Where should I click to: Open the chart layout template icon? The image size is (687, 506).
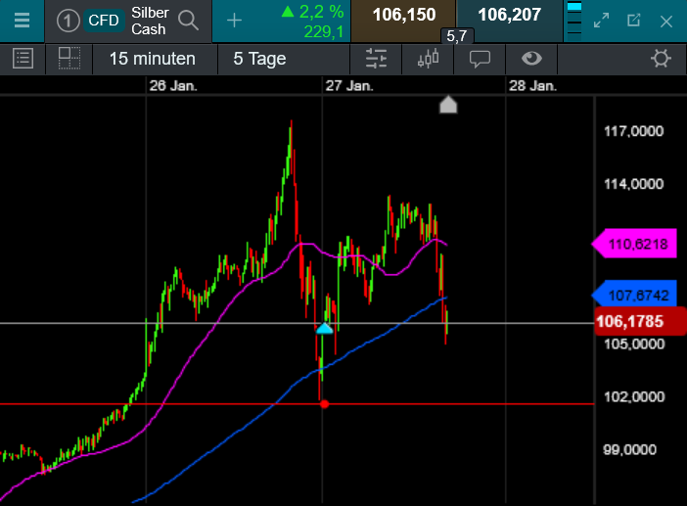pyautogui.click(x=69, y=59)
